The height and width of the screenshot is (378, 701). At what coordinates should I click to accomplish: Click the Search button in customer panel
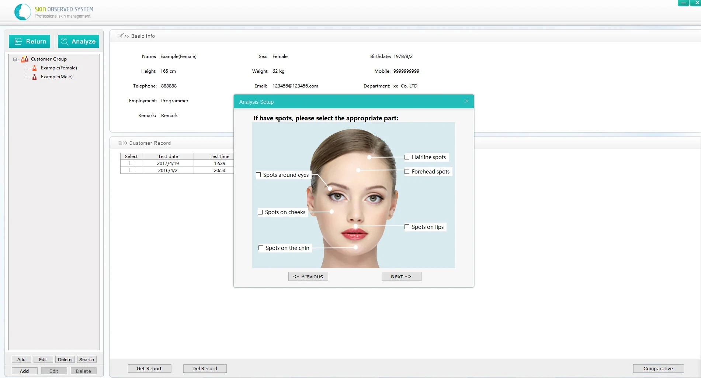(x=87, y=360)
